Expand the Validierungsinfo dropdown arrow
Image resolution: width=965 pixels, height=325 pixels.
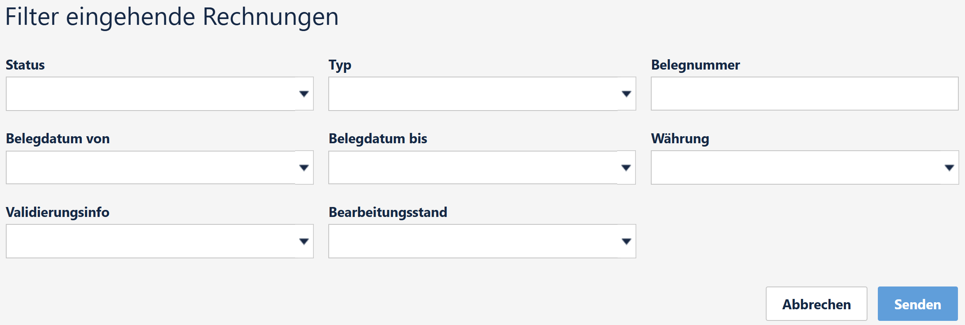pyautogui.click(x=304, y=241)
